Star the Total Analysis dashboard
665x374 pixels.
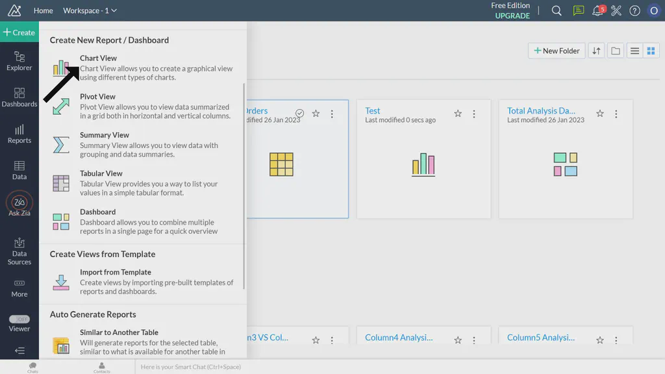(600, 113)
